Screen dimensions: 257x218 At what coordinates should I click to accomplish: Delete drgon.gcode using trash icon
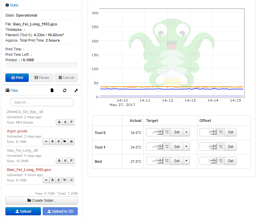coord(59,141)
